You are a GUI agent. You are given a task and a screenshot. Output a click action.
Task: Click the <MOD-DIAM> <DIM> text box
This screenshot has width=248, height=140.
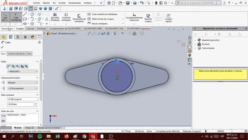click(22, 118)
